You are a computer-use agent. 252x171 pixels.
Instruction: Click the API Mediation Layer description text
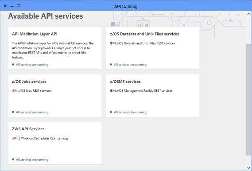click(53, 51)
